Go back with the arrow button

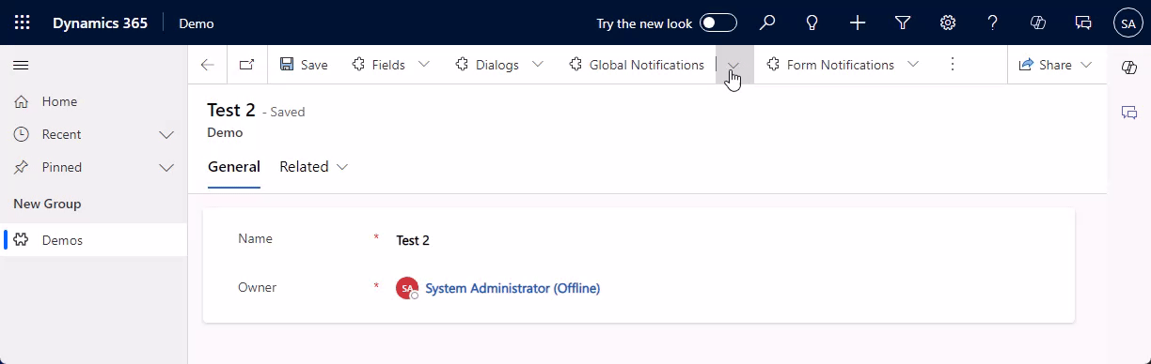click(208, 65)
